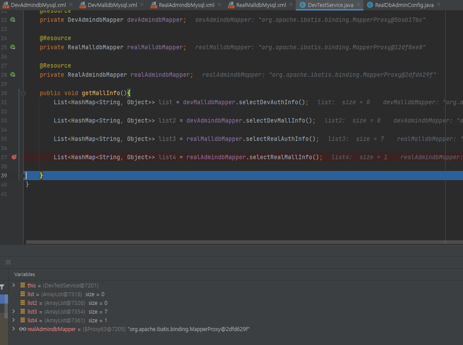The image size is (463, 345).
Task: Expand the list3 variable node
Action: [14, 311]
